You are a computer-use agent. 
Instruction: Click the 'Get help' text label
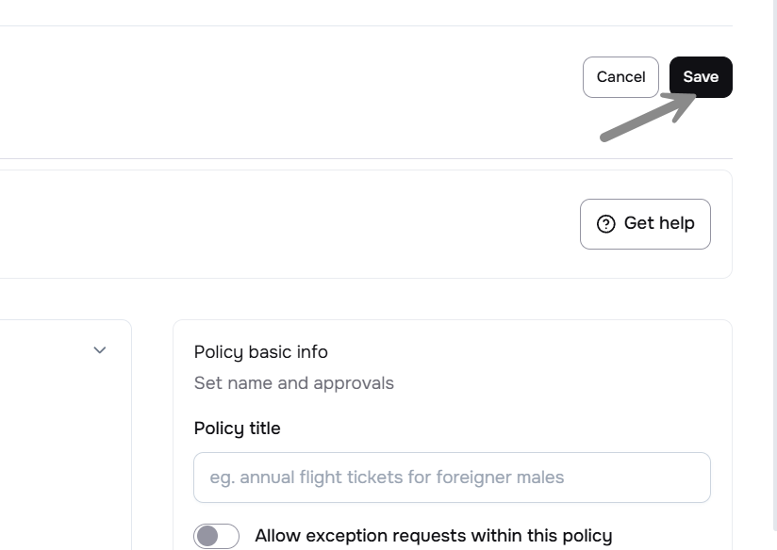coord(659,224)
